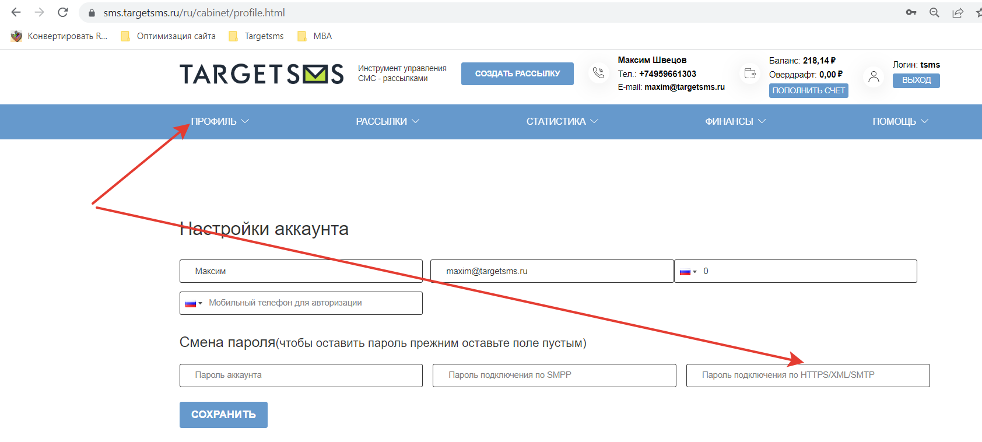Click the name Максим Швецов
982x442 pixels.
(x=652, y=60)
